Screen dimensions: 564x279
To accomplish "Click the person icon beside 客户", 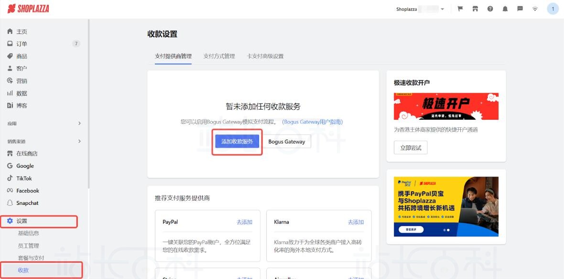I will (x=10, y=68).
